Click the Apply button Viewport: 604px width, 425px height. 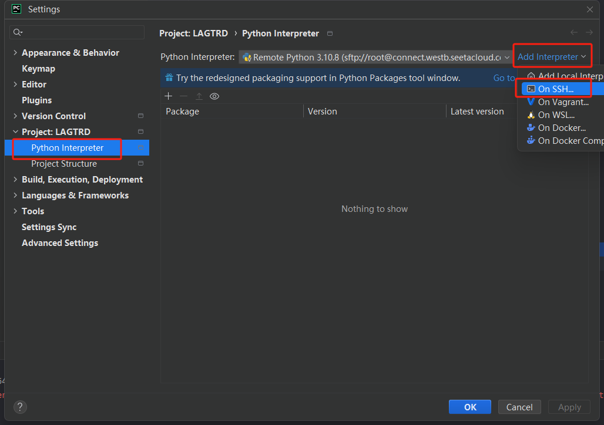point(569,407)
